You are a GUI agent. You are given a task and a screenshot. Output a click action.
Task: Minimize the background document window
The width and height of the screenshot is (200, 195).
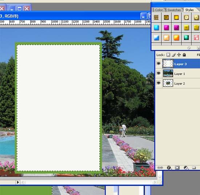coord(12,9)
